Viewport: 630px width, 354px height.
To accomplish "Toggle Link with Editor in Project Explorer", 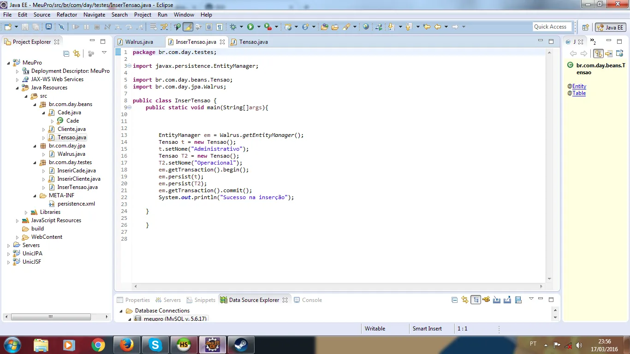I will (x=77, y=53).
